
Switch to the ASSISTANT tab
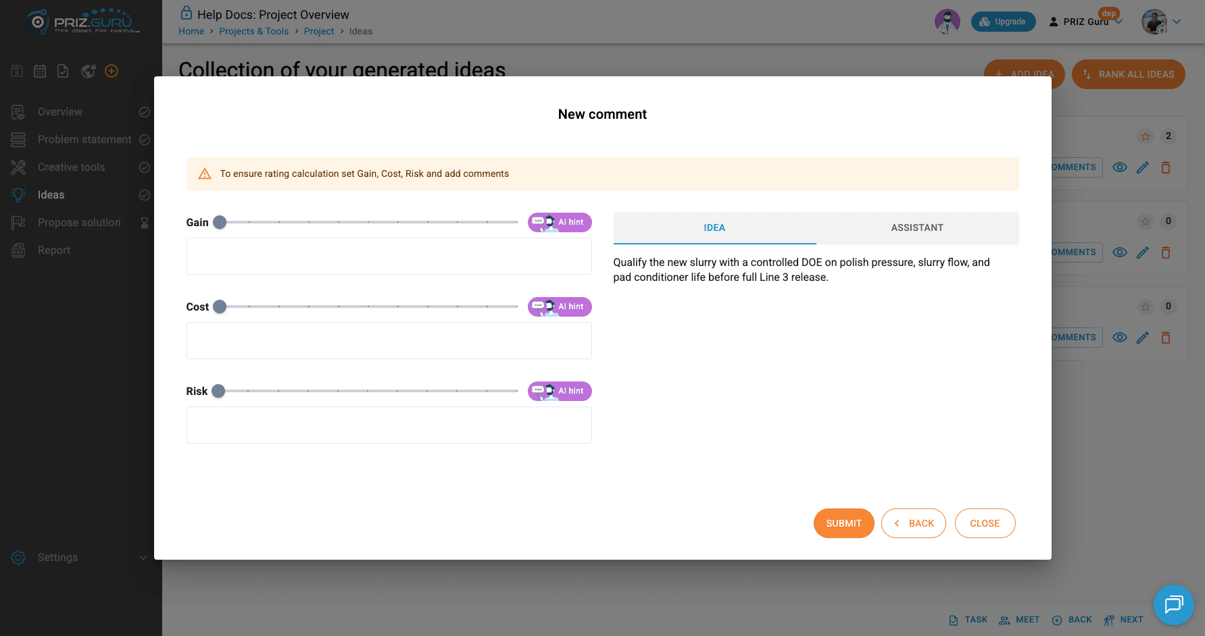point(917,228)
